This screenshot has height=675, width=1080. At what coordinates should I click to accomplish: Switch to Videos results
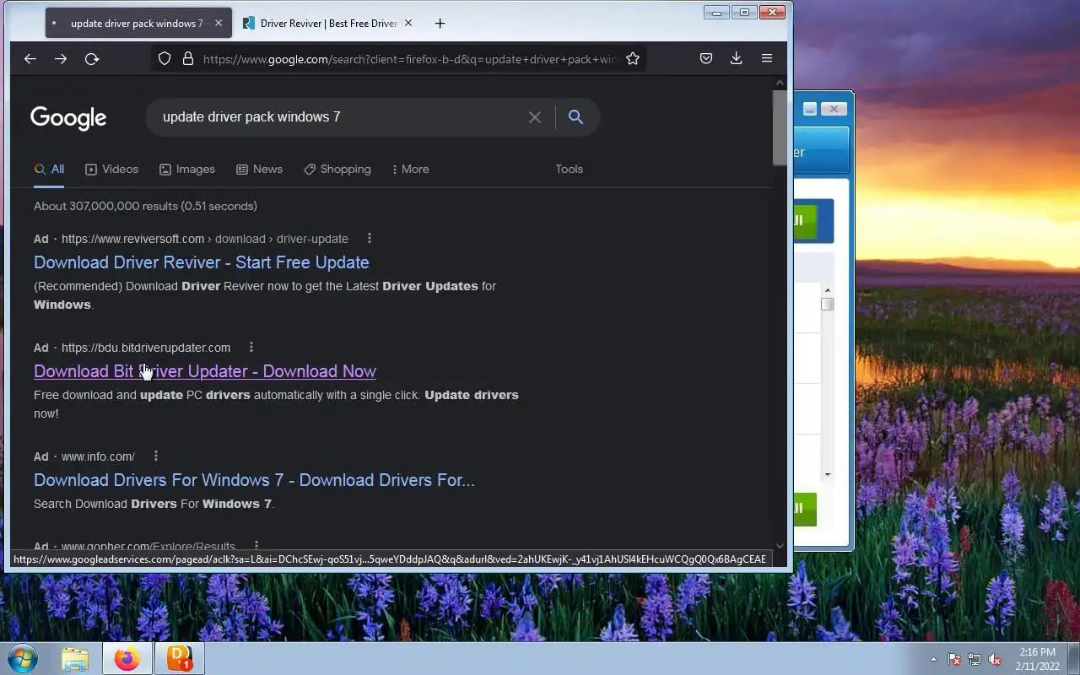coord(112,170)
